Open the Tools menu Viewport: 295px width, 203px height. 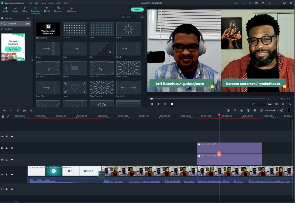pyautogui.click(x=44, y=3)
